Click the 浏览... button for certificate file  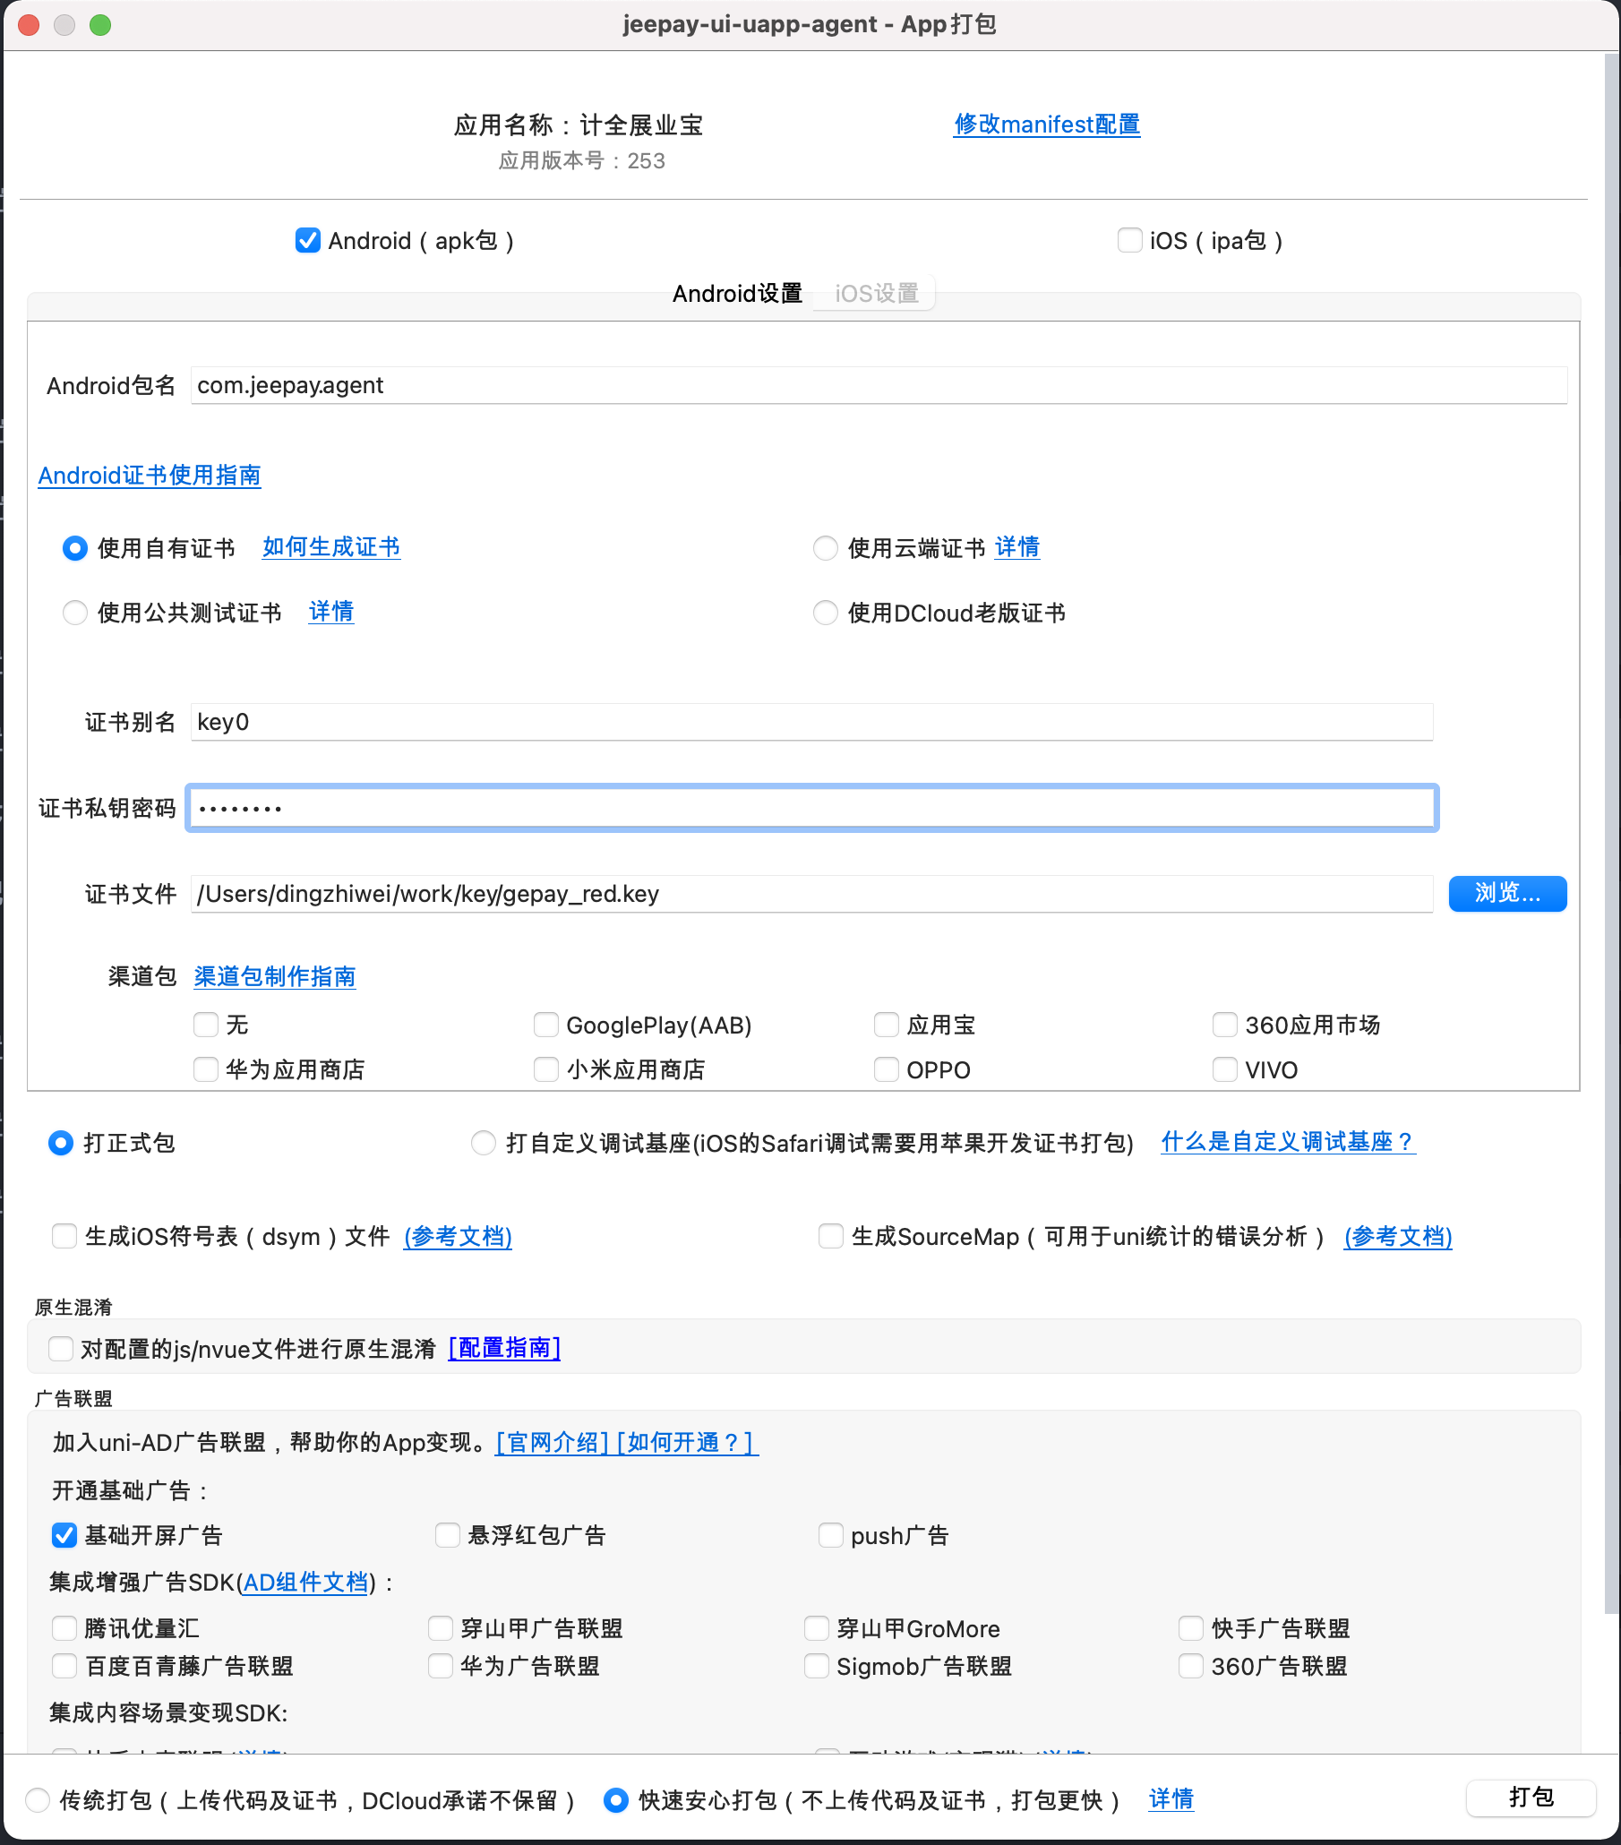(x=1506, y=894)
